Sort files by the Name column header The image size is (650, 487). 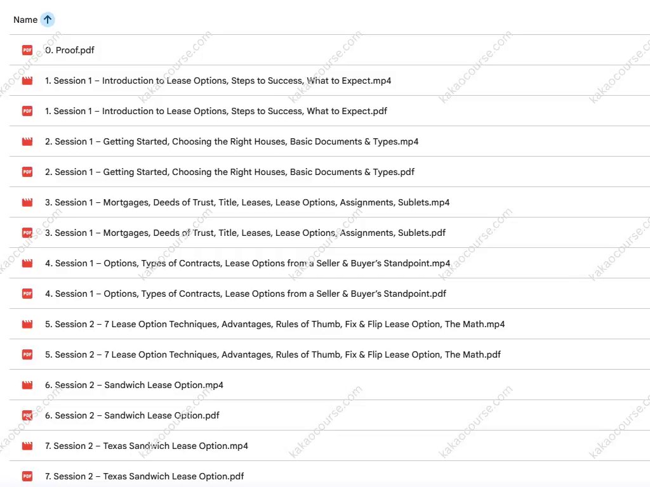tap(25, 20)
